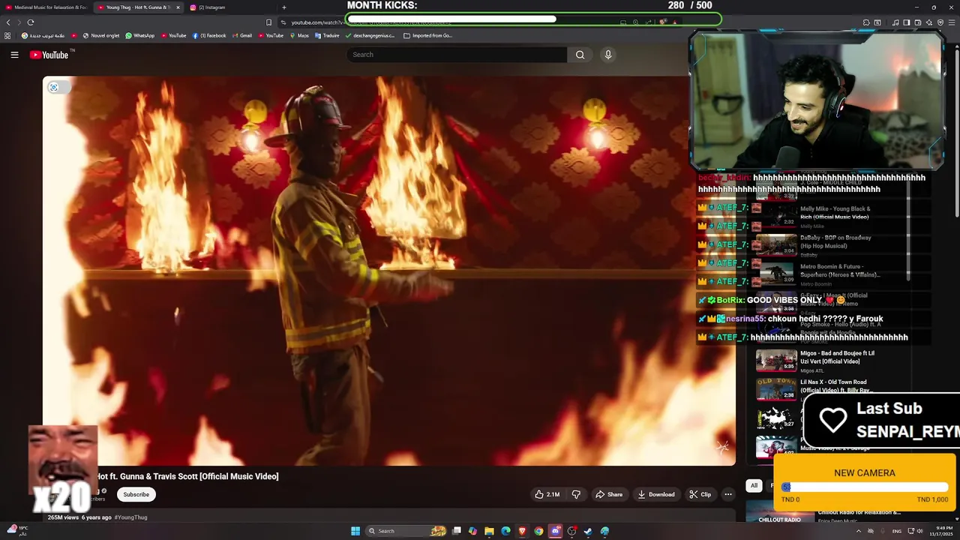The height and width of the screenshot is (540, 960).
Task: Click the screenshot icon on video corner
Action: 53,88
